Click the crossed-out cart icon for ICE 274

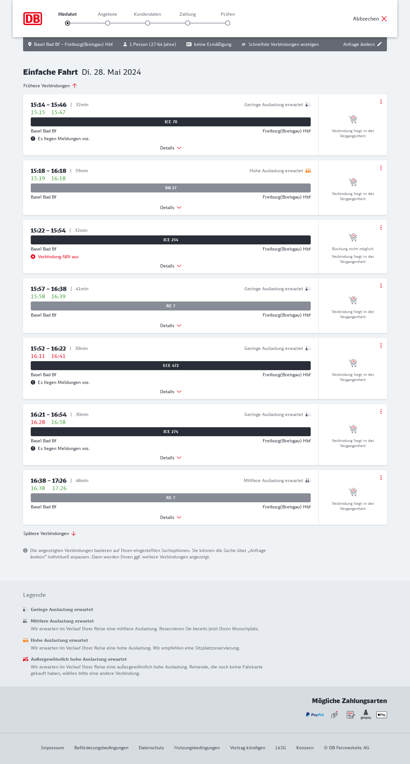click(x=353, y=429)
